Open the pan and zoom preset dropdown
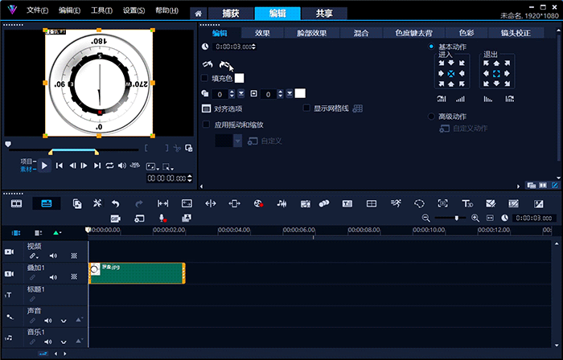Image resolution: width=563 pixels, height=360 pixels. (x=238, y=141)
